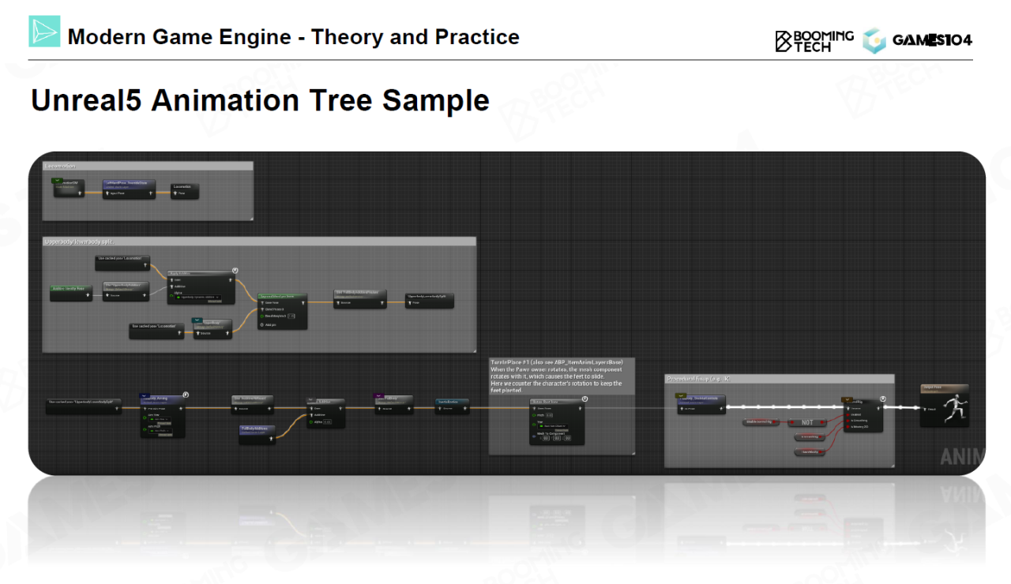Select the NOT boolean node
1011x584 pixels.
(x=807, y=422)
